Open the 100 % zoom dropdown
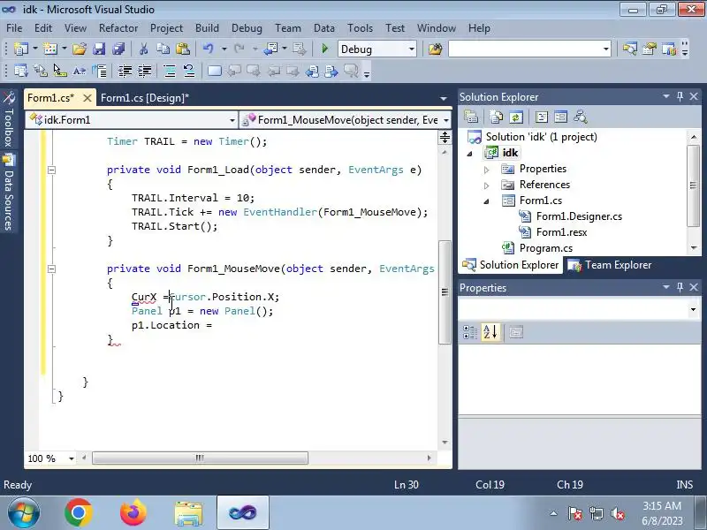Screen dimensions: 707x530 point(72,458)
